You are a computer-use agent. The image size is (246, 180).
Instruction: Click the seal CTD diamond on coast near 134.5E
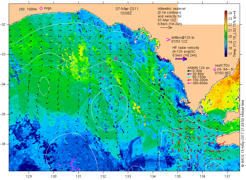pyautogui.click(x=164, y=59)
